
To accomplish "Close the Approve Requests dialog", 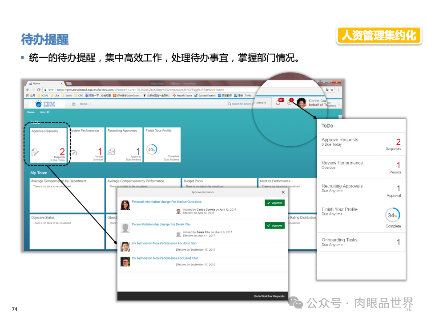I will 283,192.
